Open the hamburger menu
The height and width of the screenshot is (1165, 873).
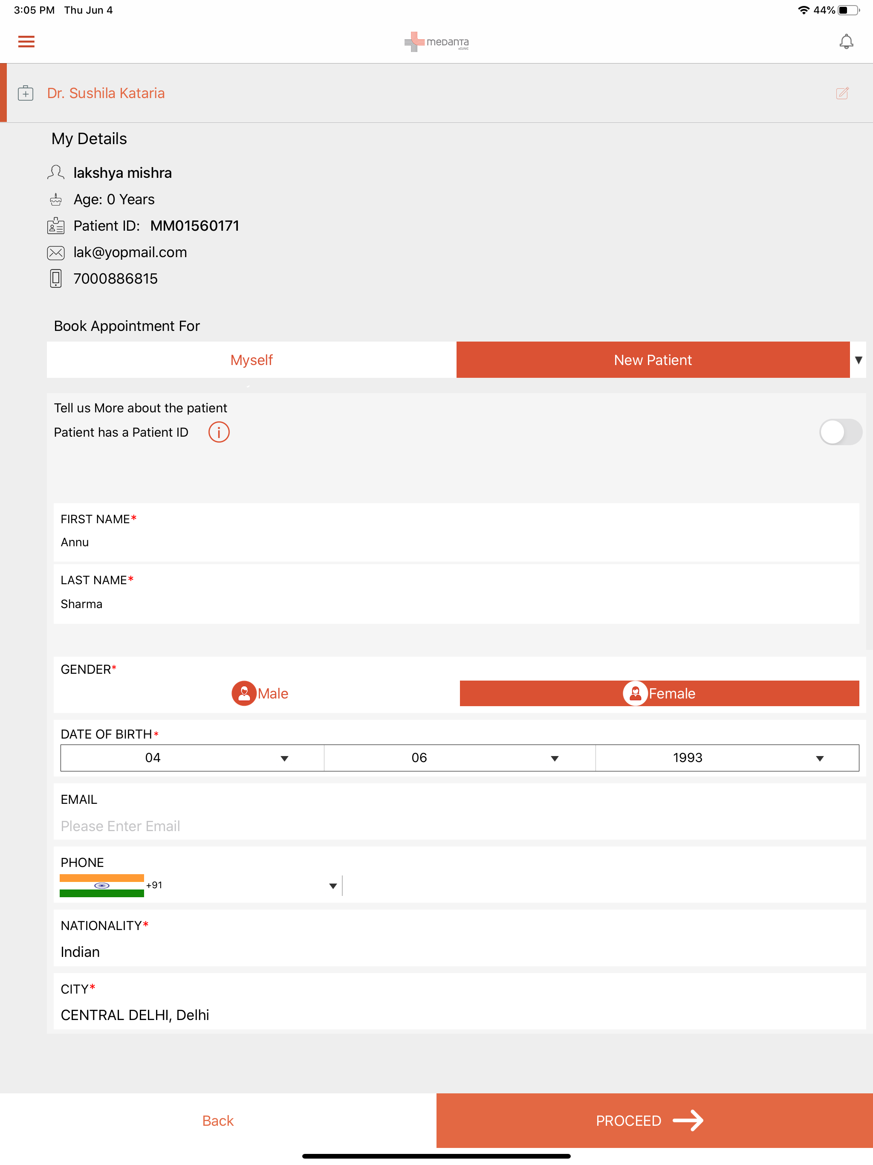(26, 42)
